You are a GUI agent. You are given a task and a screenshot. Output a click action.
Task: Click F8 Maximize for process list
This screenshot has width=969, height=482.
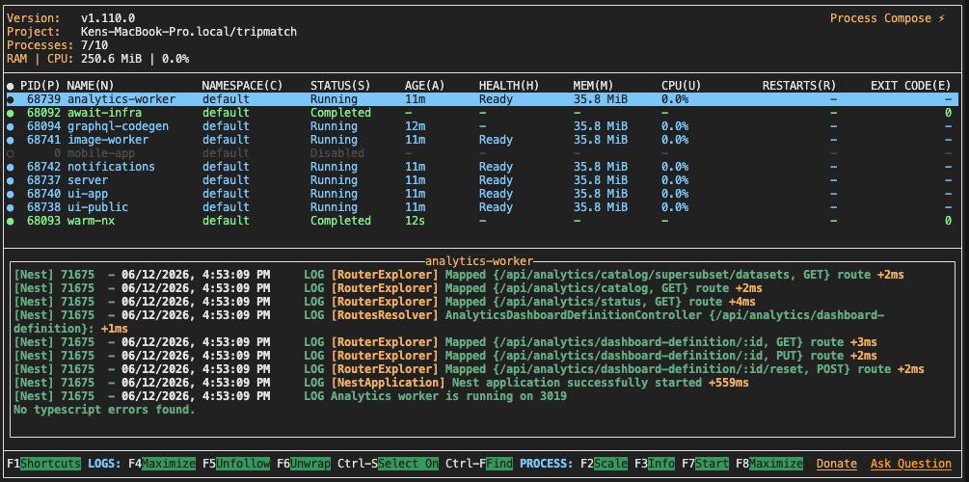tap(769, 464)
